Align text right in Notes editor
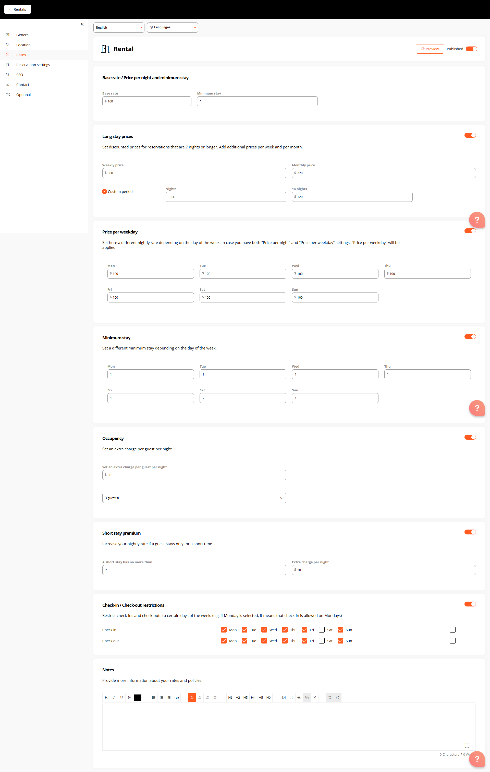490x772 pixels. coord(207,698)
